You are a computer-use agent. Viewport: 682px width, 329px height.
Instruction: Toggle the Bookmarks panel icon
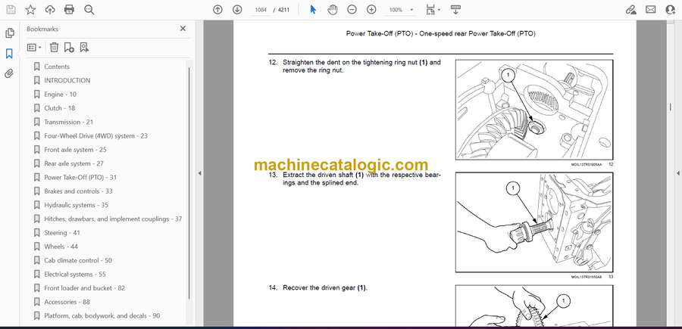pos(9,54)
